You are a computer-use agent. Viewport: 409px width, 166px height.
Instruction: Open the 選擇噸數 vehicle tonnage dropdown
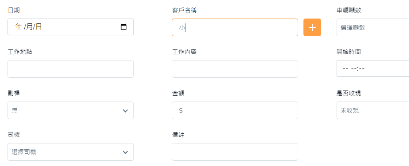(373, 27)
